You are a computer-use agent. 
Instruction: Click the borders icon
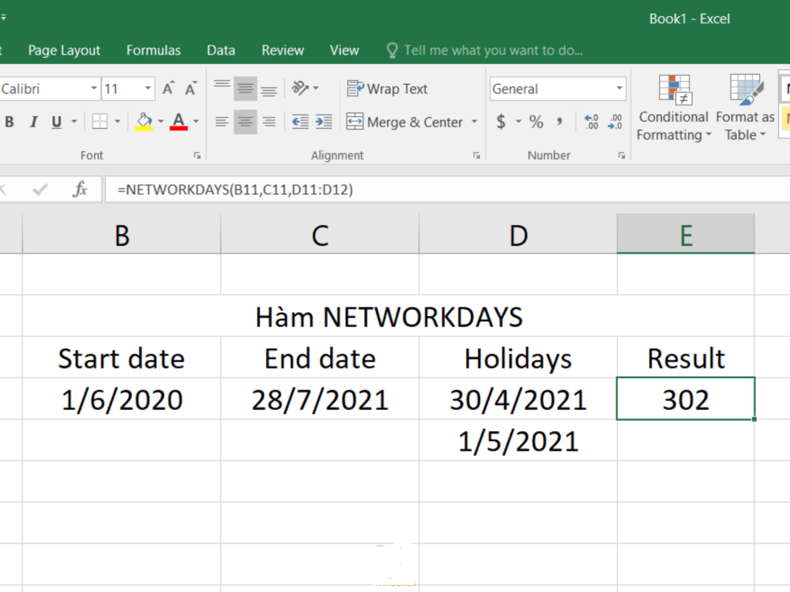(100, 122)
